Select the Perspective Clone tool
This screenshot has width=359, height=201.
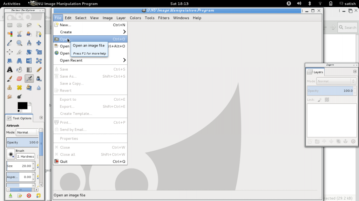[x=29, y=87]
